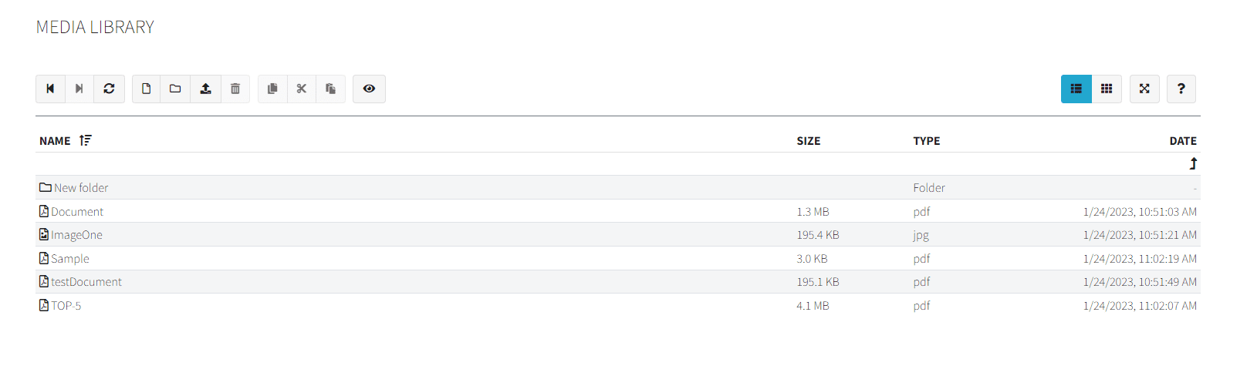The height and width of the screenshot is (386, 1247).
Task: Toggle sort order next to NAME
Action: tap(85, 140)
